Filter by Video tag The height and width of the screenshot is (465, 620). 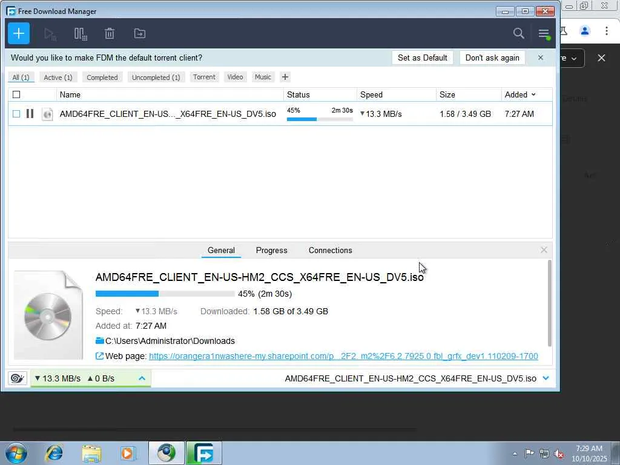(x=236, y=77)
